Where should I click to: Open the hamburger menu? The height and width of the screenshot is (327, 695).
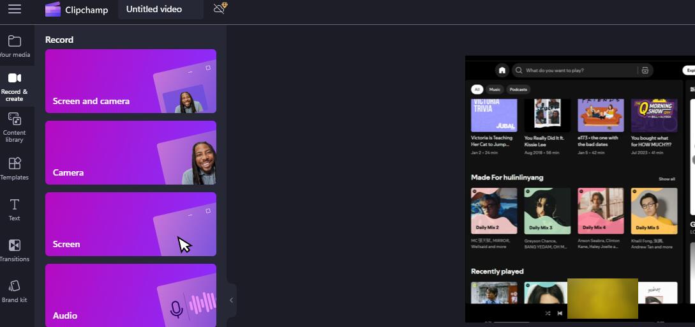14,9
